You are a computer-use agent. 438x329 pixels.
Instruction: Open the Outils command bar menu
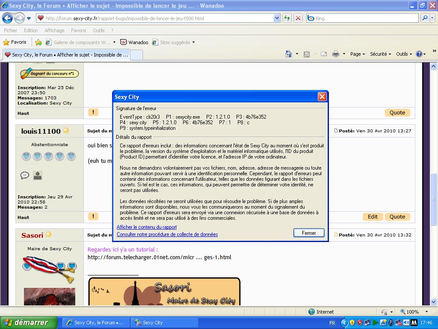pyautogui.click(x=404, y=54)
